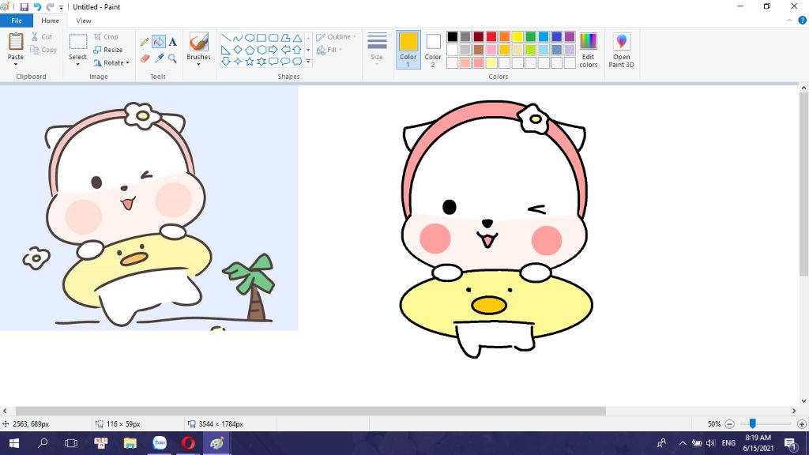
Task: Open Edit colors dialog
Action: [588, 50]
